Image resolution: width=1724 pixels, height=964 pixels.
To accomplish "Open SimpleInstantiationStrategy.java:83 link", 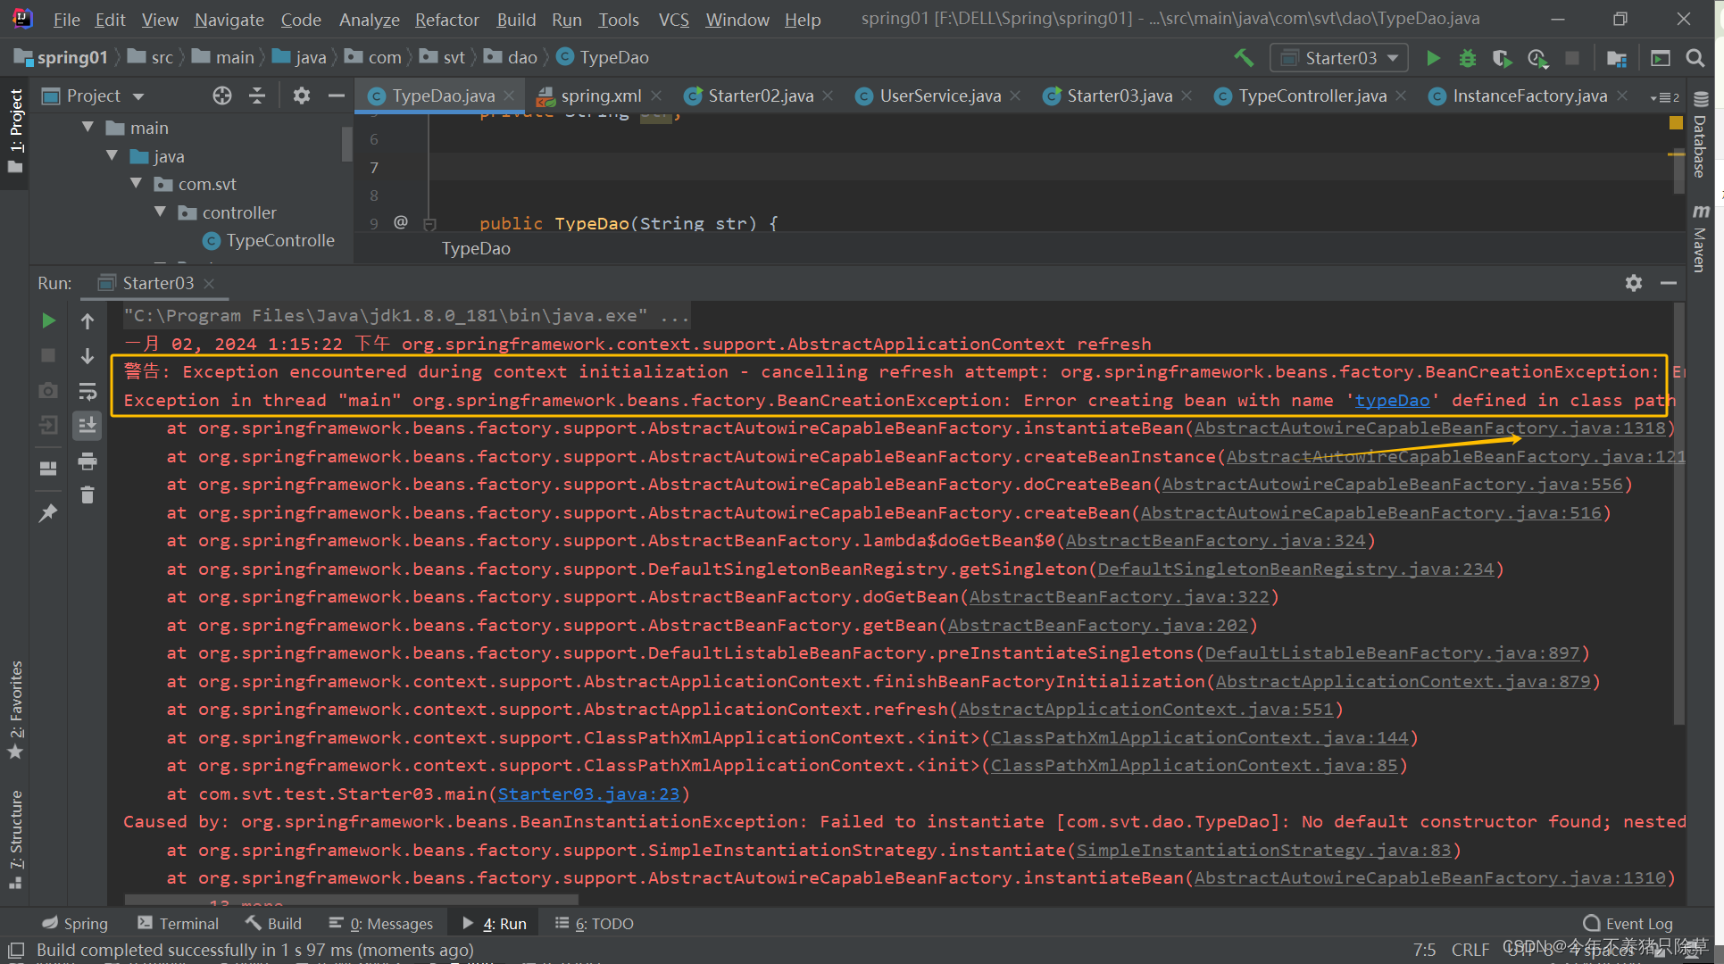I will click(1263, 850).
